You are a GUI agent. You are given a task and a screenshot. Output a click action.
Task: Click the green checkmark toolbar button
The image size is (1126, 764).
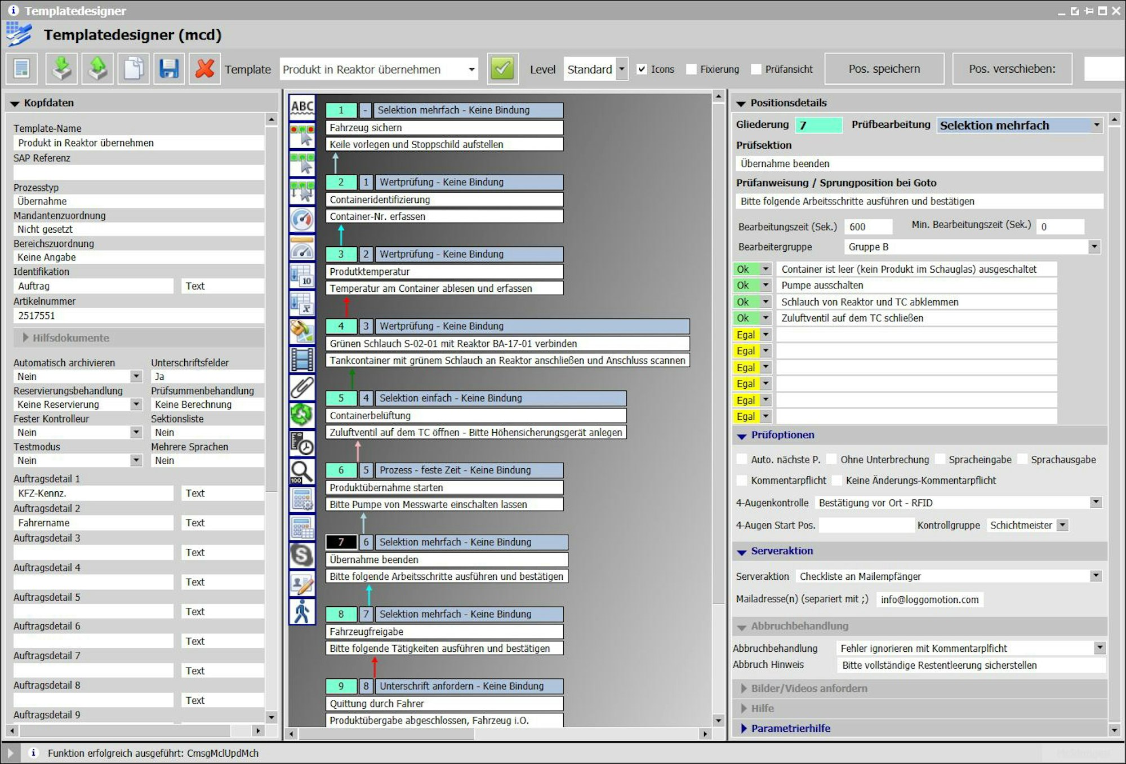pyautogui.click(x=502, y=69)
